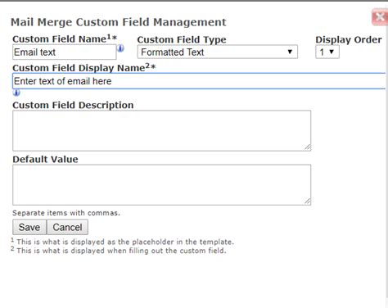Screen dimensions: 388x308
Task: Click the Custom Field Name input
Action: point(65,52)
